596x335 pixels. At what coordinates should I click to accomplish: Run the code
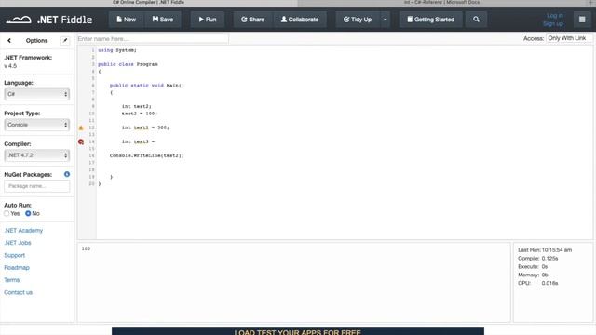pos(208,20)
